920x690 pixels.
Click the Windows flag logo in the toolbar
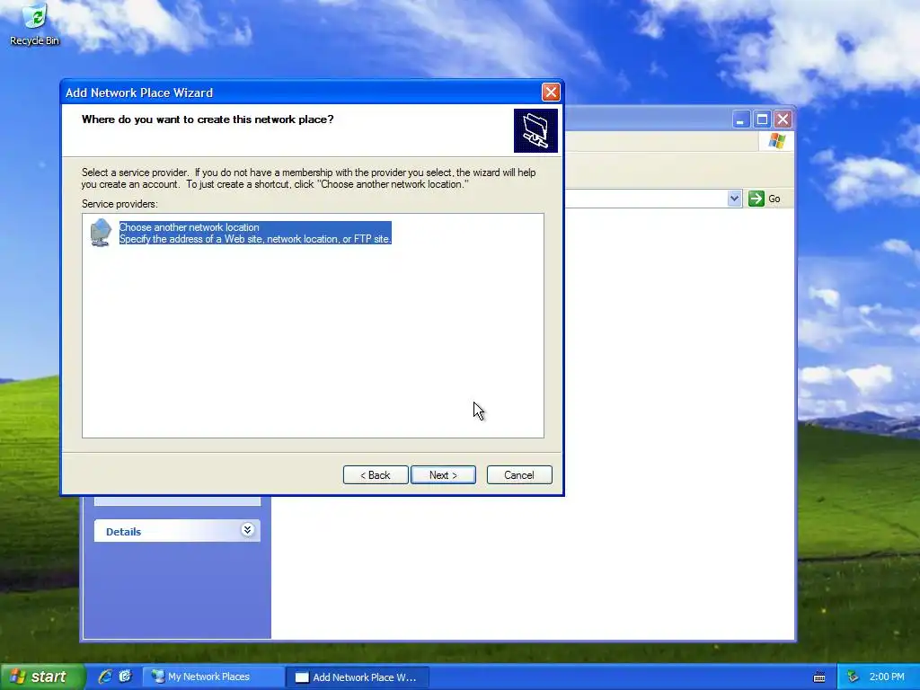pyautogui.click(x=777, y=141)
